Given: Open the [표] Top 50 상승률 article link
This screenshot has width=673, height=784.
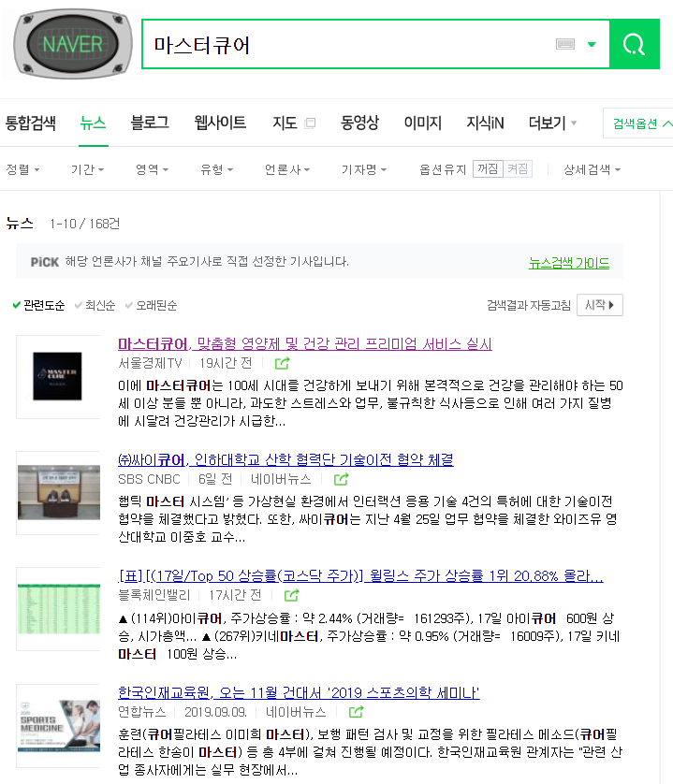Looking at the screenshot, I should [x=360, y=576].
